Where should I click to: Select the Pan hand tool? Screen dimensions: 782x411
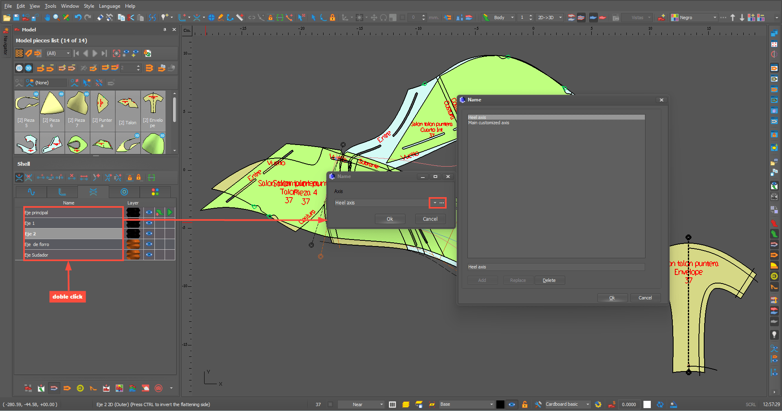tap(47, 18)
